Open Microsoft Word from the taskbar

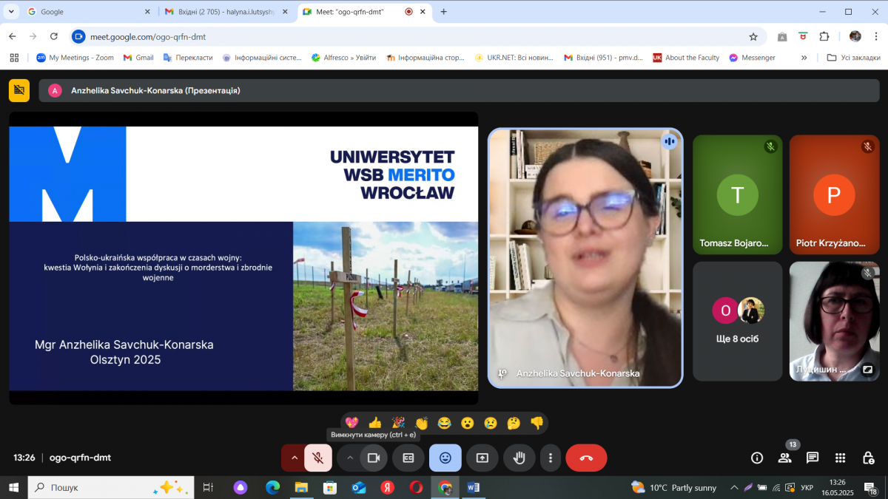click(x=473, y=488)
